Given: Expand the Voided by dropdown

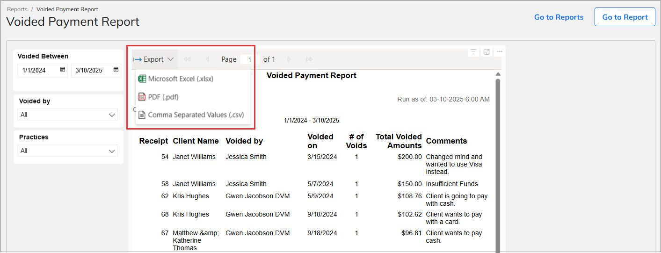Looking at the screenshot, I should [68, 115].
